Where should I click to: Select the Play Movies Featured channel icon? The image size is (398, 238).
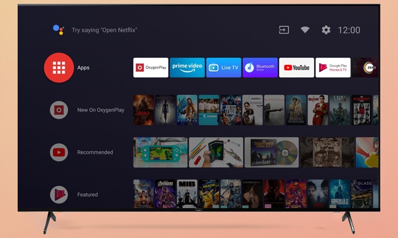59,195
